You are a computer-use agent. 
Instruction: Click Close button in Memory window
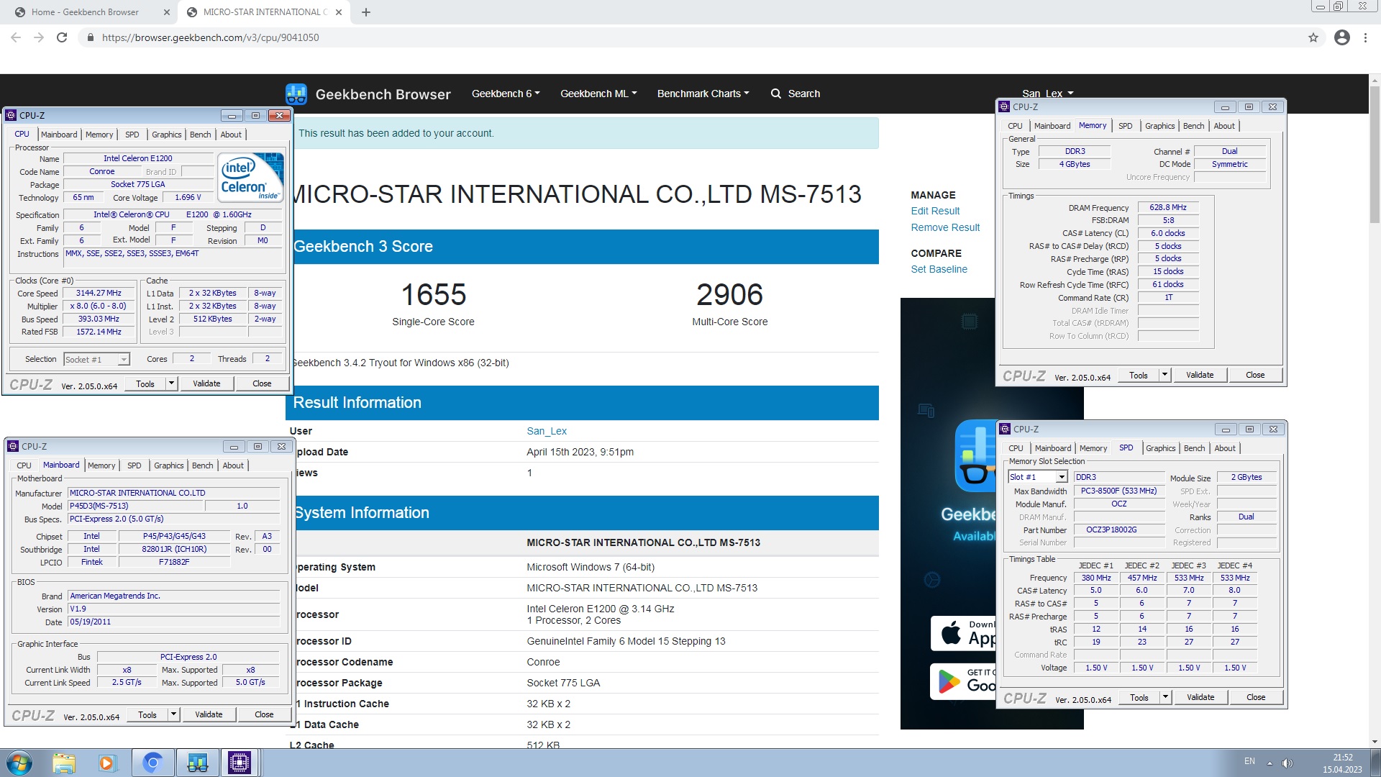(1255, 375)
